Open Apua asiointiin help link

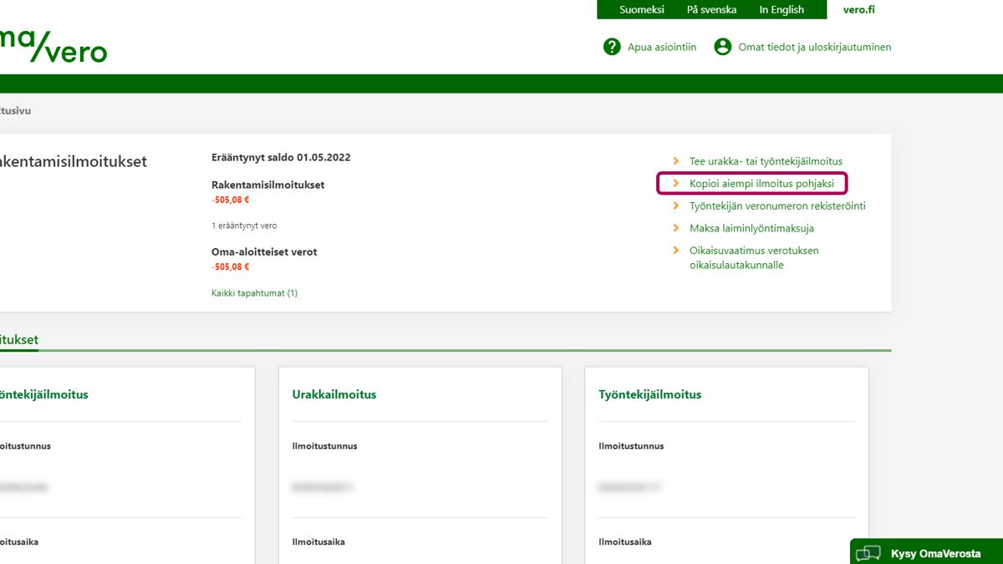click(661, 48)
